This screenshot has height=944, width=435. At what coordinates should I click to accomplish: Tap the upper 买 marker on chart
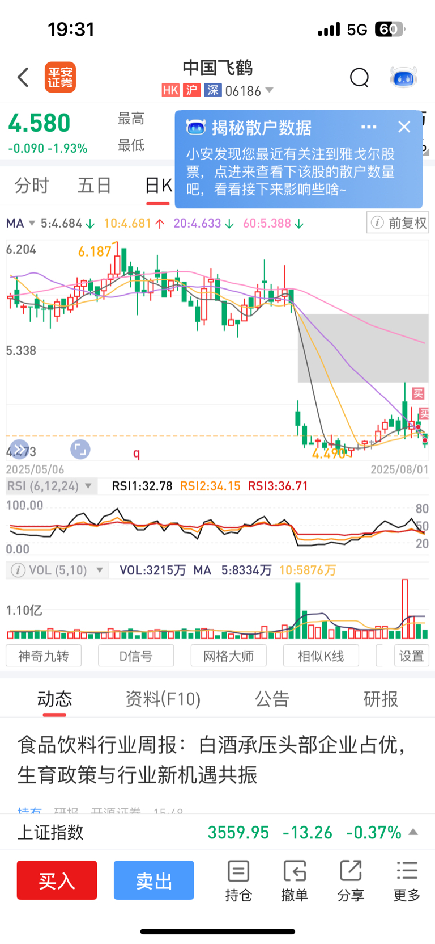418,393
